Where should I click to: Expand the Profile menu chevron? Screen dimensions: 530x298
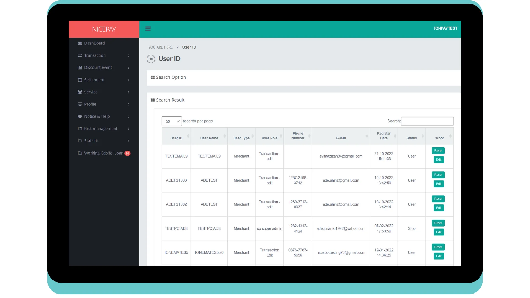128,104
